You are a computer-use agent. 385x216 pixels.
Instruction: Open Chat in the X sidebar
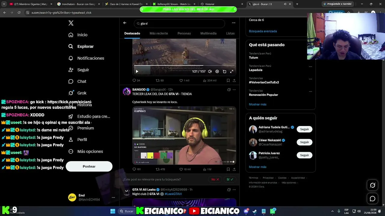tap(77, 81)
